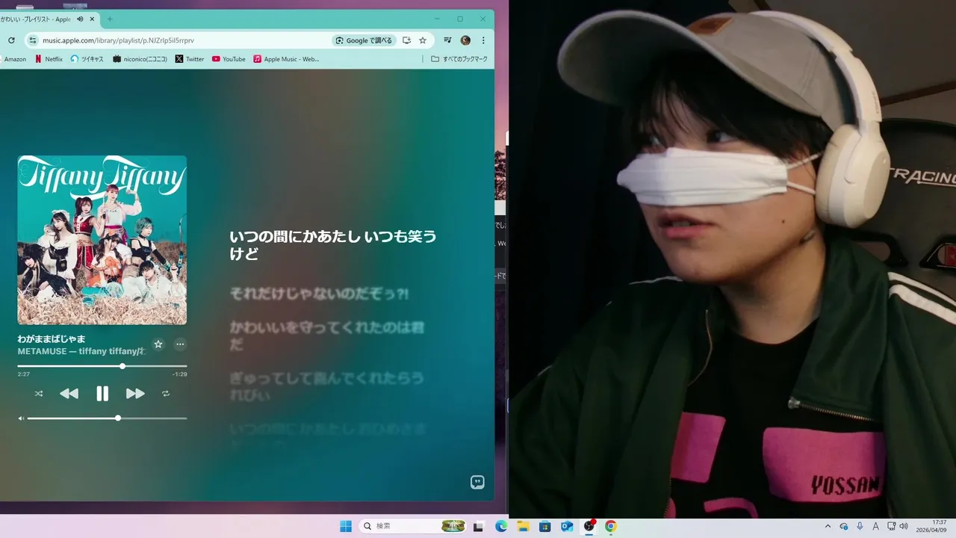Click the taskbar 検索 search box
The height and width of the screenshot is (538, 956).
pos(413,526)
